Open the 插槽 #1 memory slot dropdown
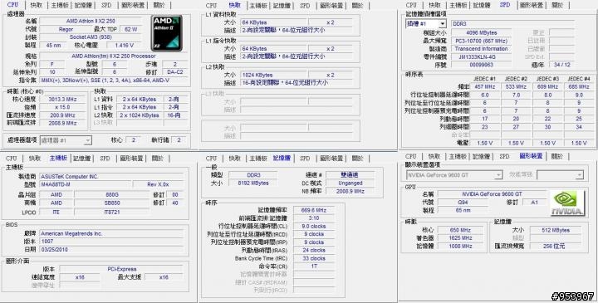 coord(425,23)
